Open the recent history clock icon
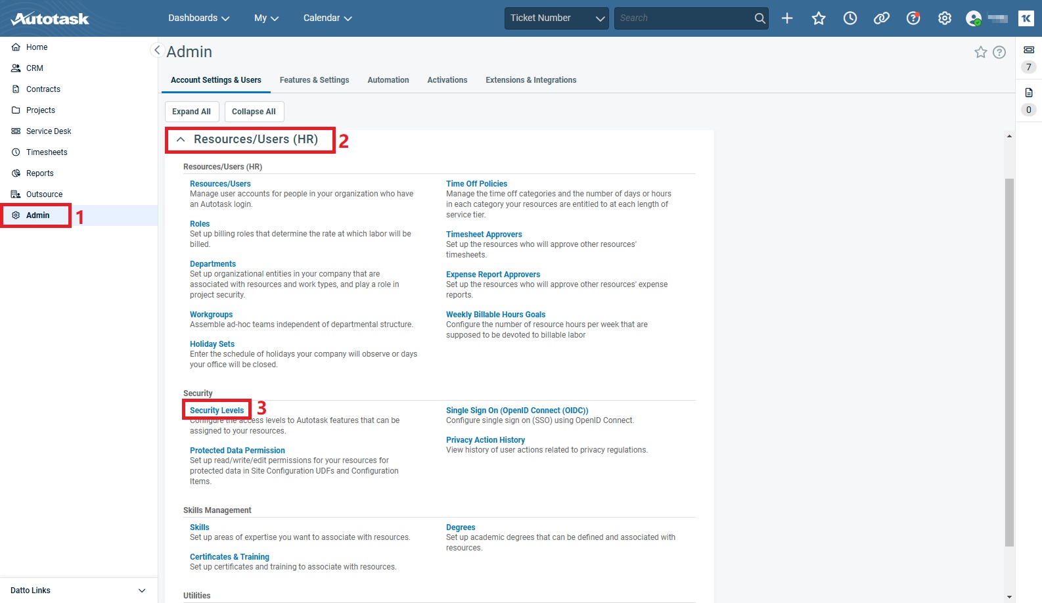Viewport: 1042px width, 603px height. pyautogui.click(x=850, y=18)
